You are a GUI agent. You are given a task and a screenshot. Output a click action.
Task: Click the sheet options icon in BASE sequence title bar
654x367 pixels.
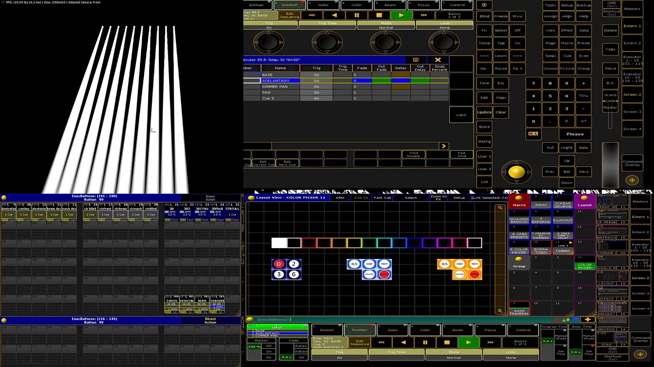(415, 60)
